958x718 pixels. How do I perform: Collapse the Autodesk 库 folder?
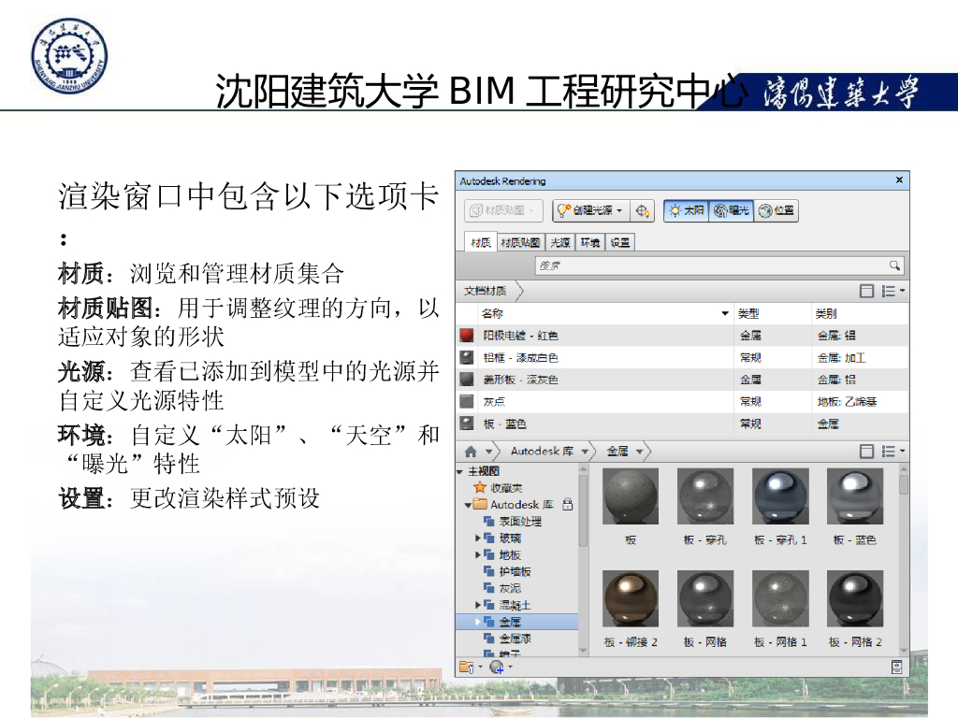tap(468, 505)
